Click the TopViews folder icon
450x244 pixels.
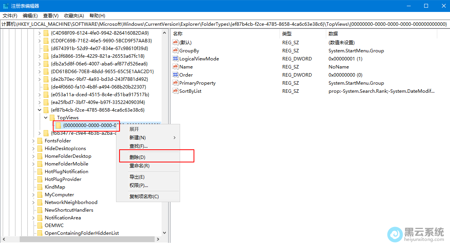tap(52, 118)
